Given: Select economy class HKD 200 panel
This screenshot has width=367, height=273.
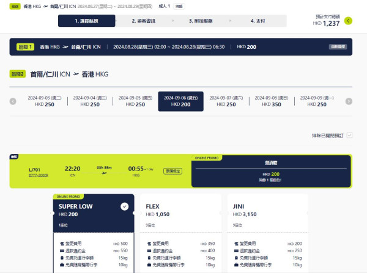Looking at the screenshot, I should pos(271,171).
